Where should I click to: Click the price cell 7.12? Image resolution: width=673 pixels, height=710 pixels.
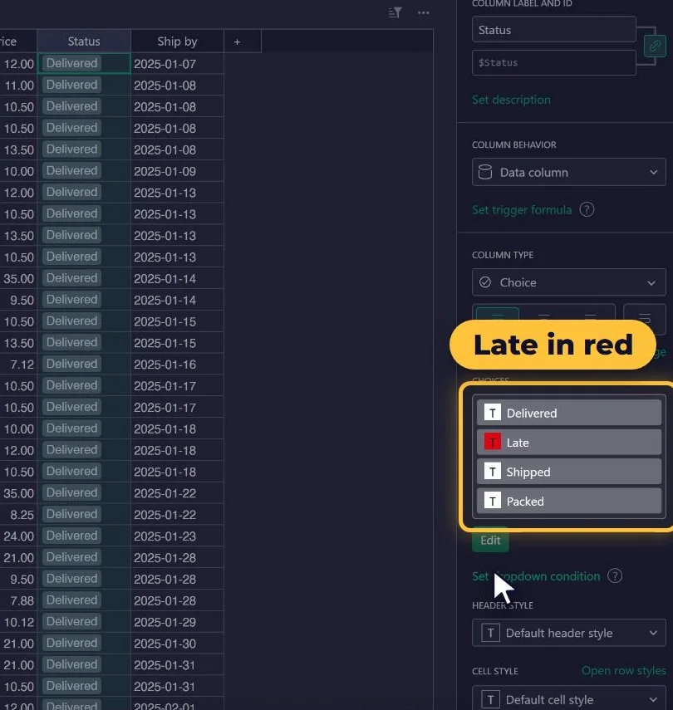click(18, 364)
